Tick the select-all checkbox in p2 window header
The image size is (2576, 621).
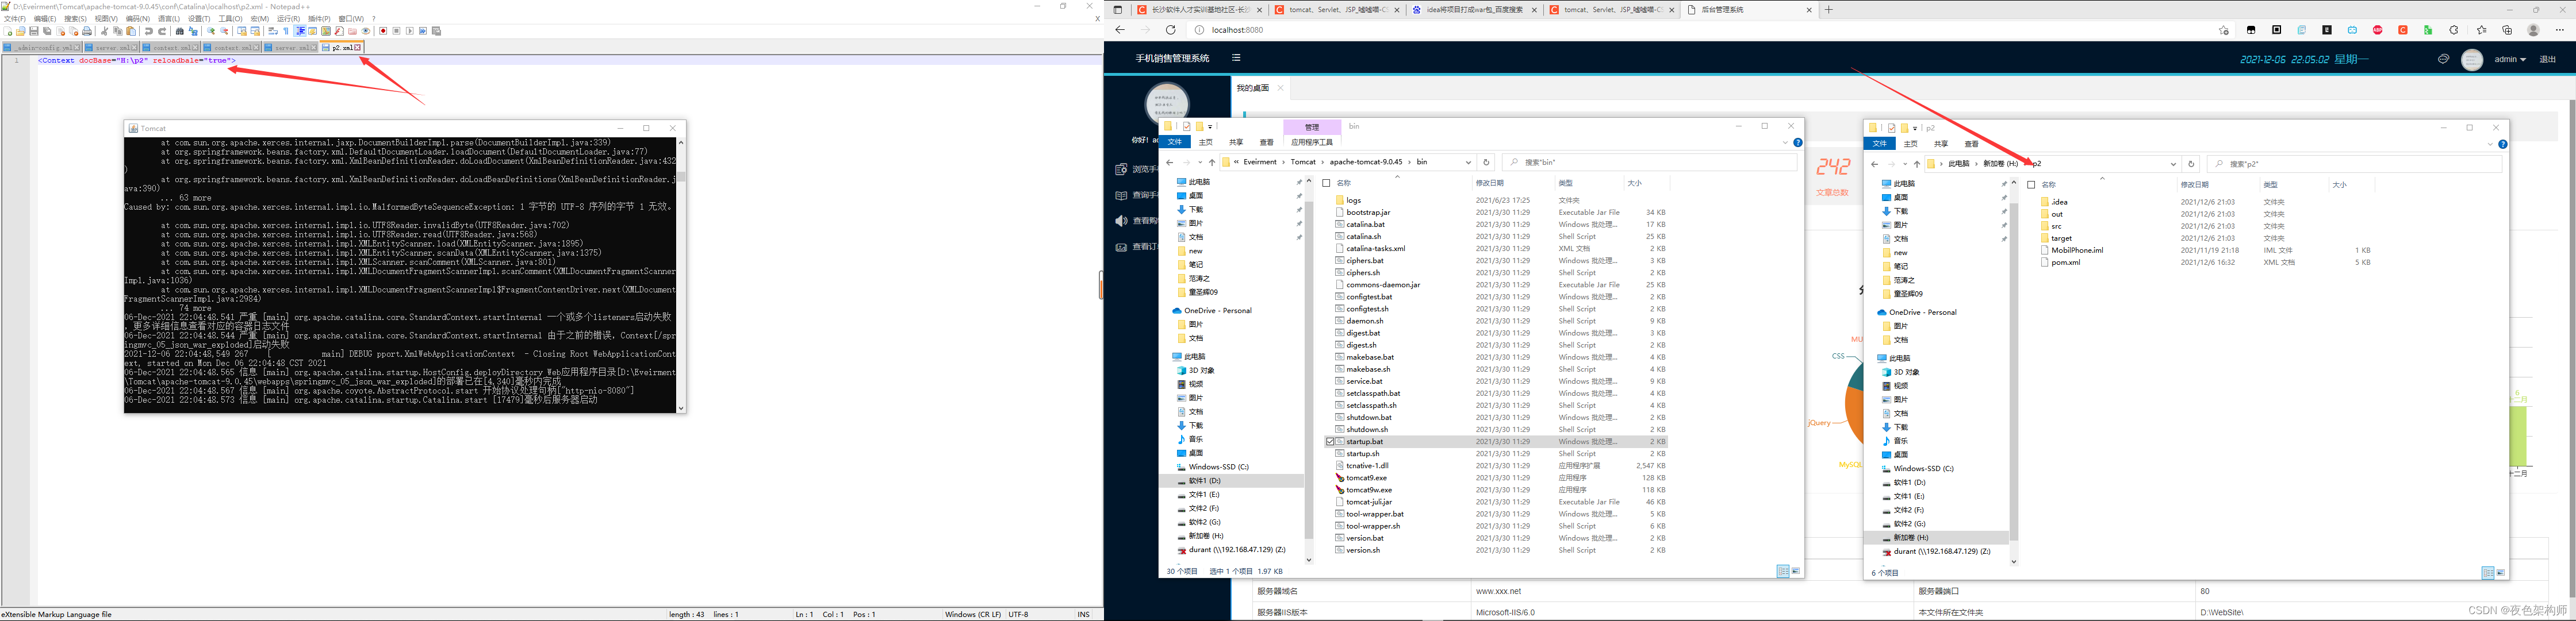(x=2031, y=185)
